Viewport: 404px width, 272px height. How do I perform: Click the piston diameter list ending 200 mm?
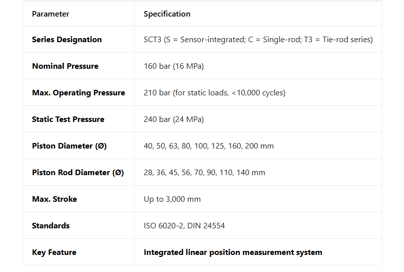[x=209, y=146]
